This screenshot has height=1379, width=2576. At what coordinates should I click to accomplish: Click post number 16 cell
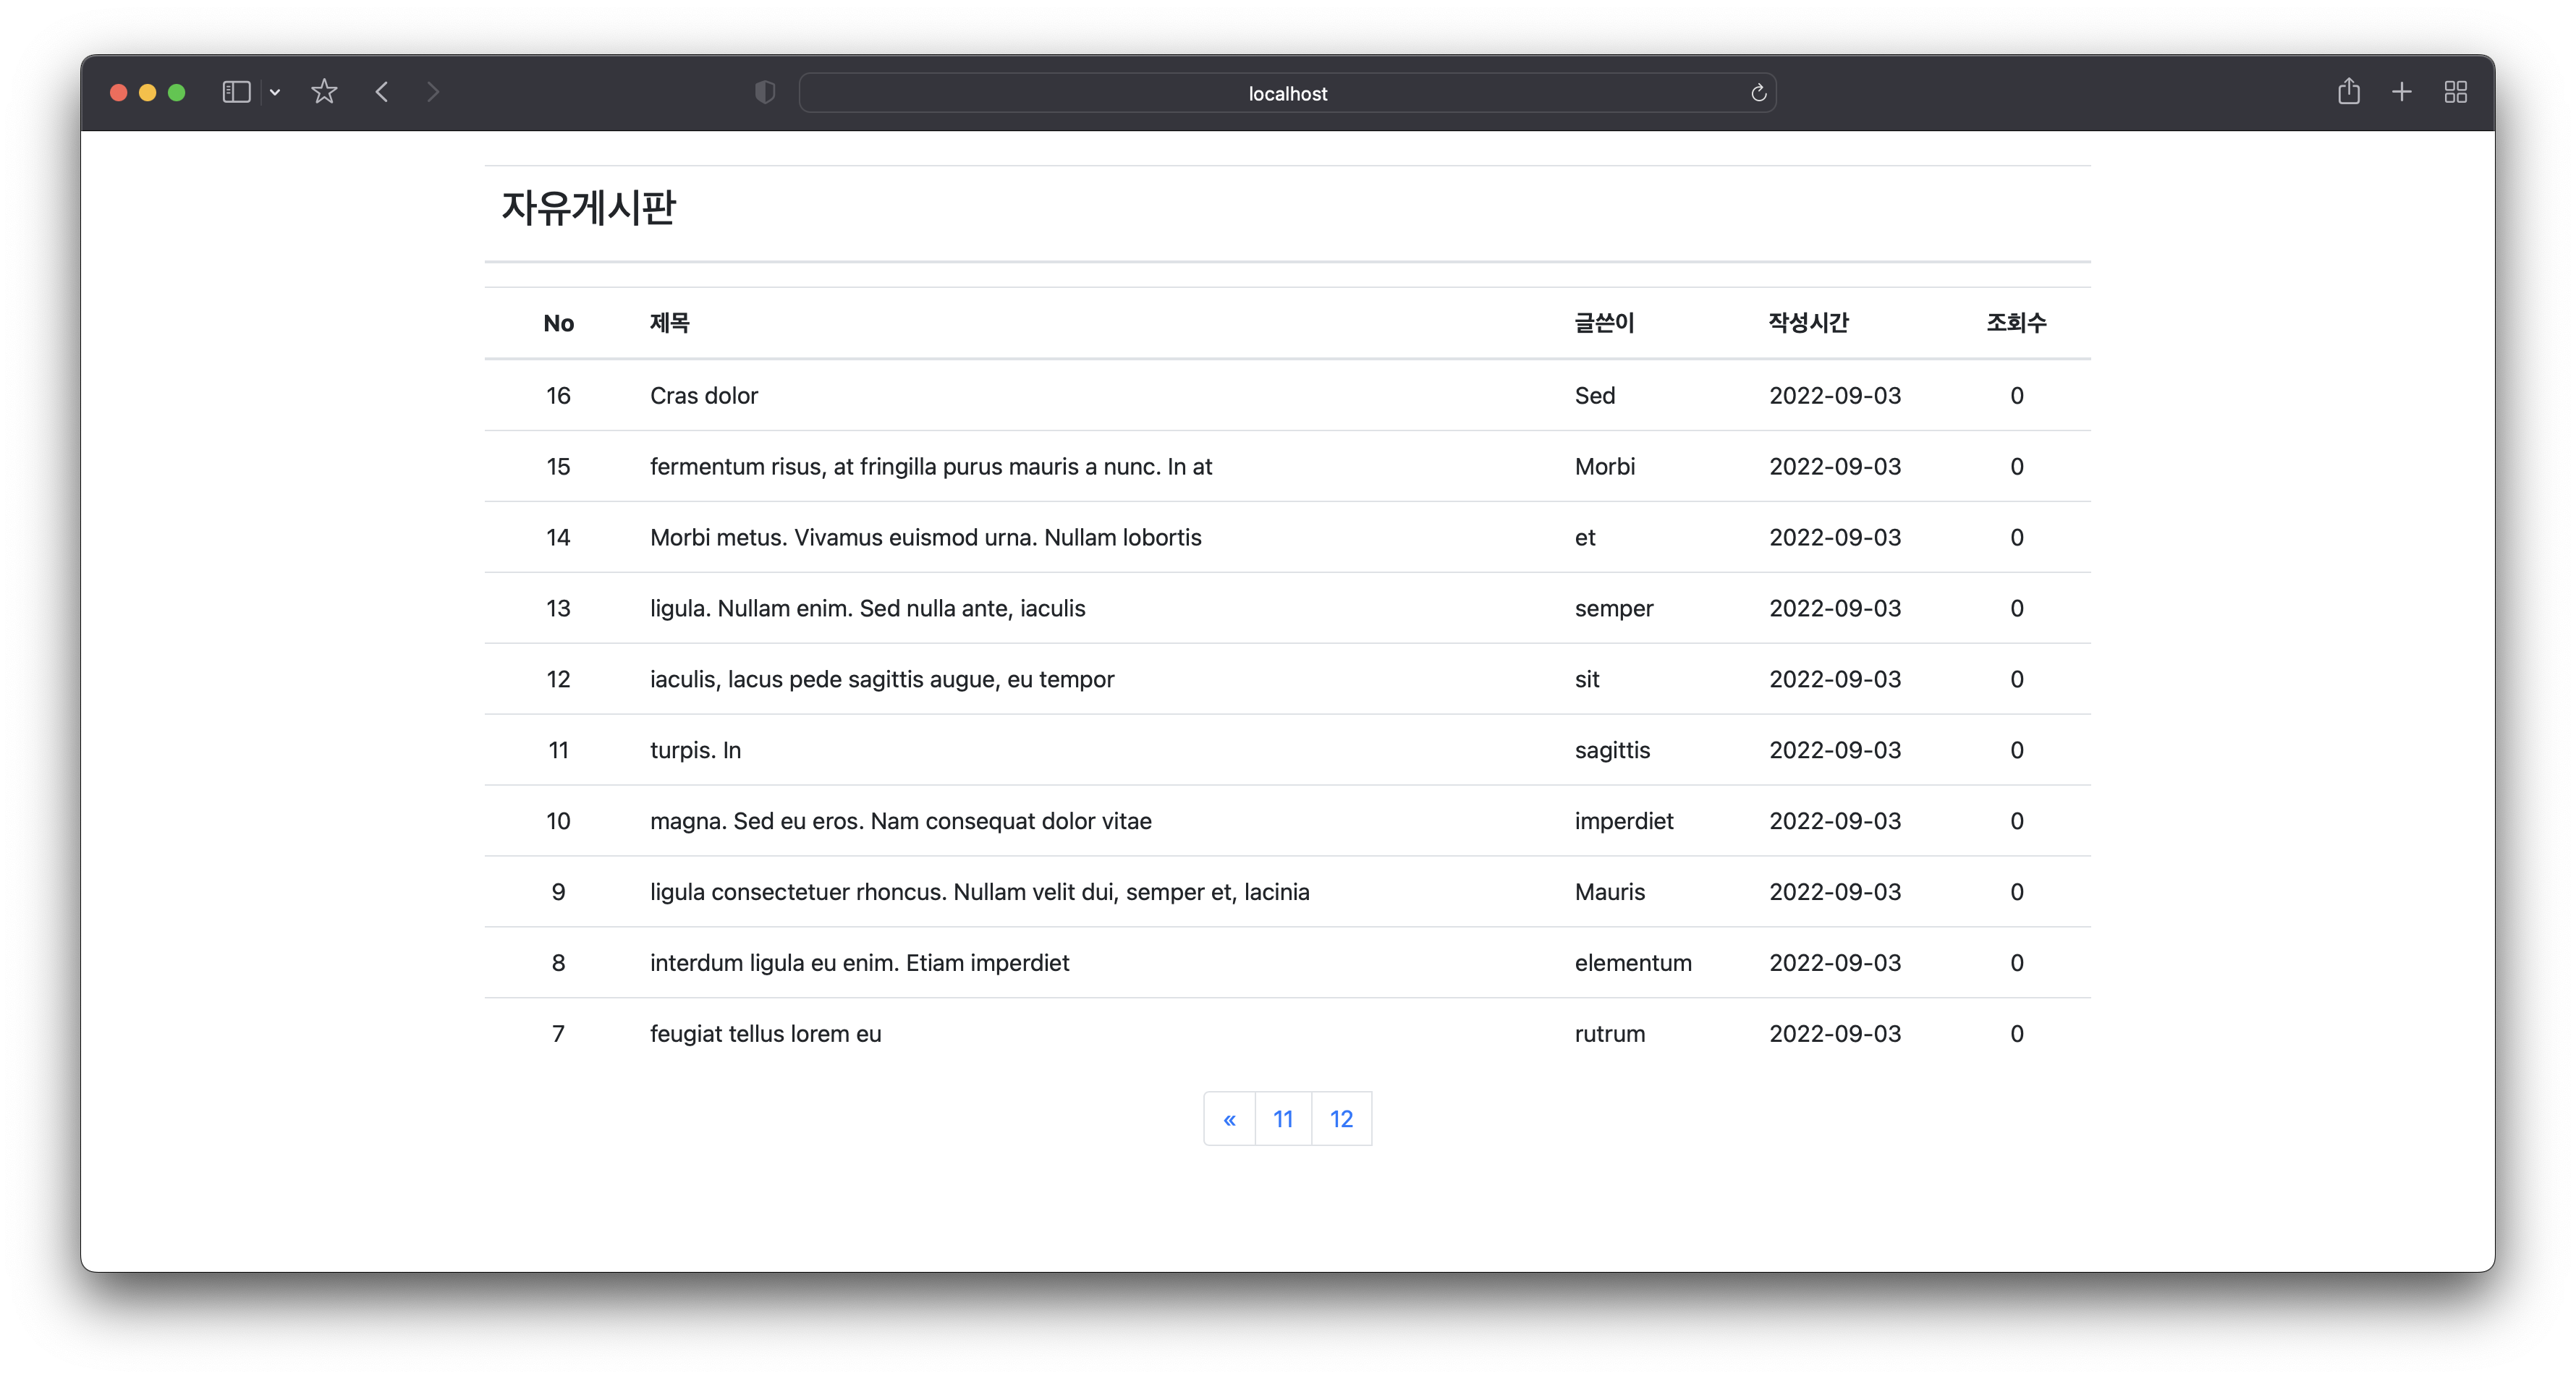(558, 395)
